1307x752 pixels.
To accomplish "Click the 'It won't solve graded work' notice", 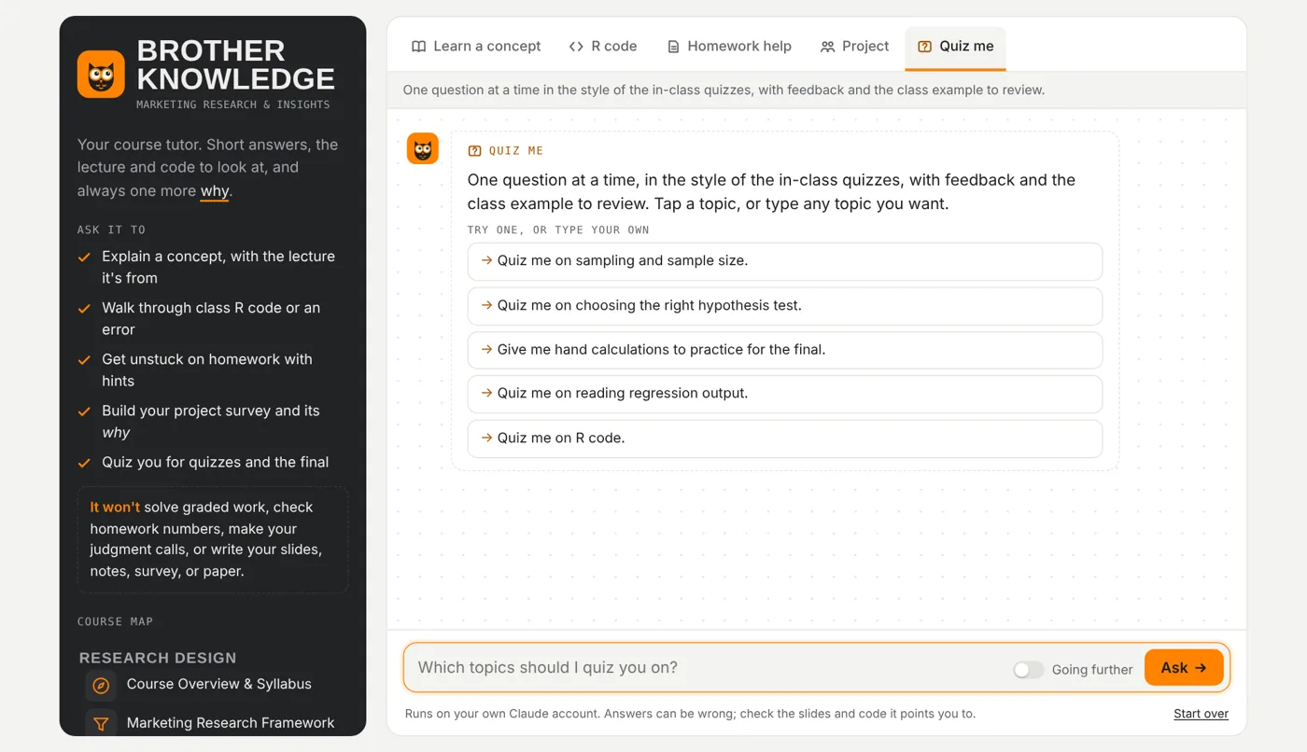I will (x=213, y=539).
